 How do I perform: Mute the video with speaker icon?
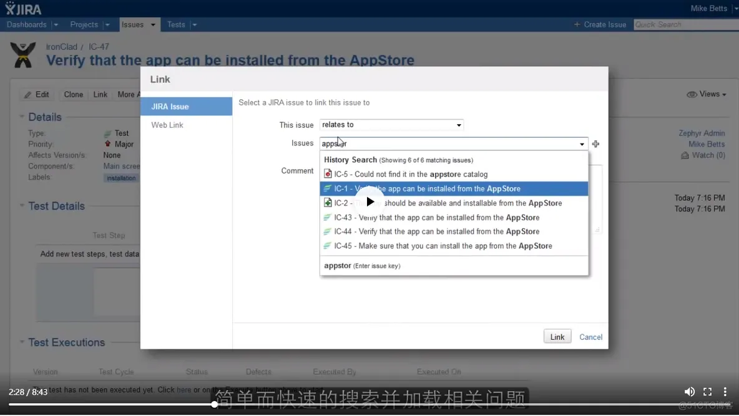[689, 392]
